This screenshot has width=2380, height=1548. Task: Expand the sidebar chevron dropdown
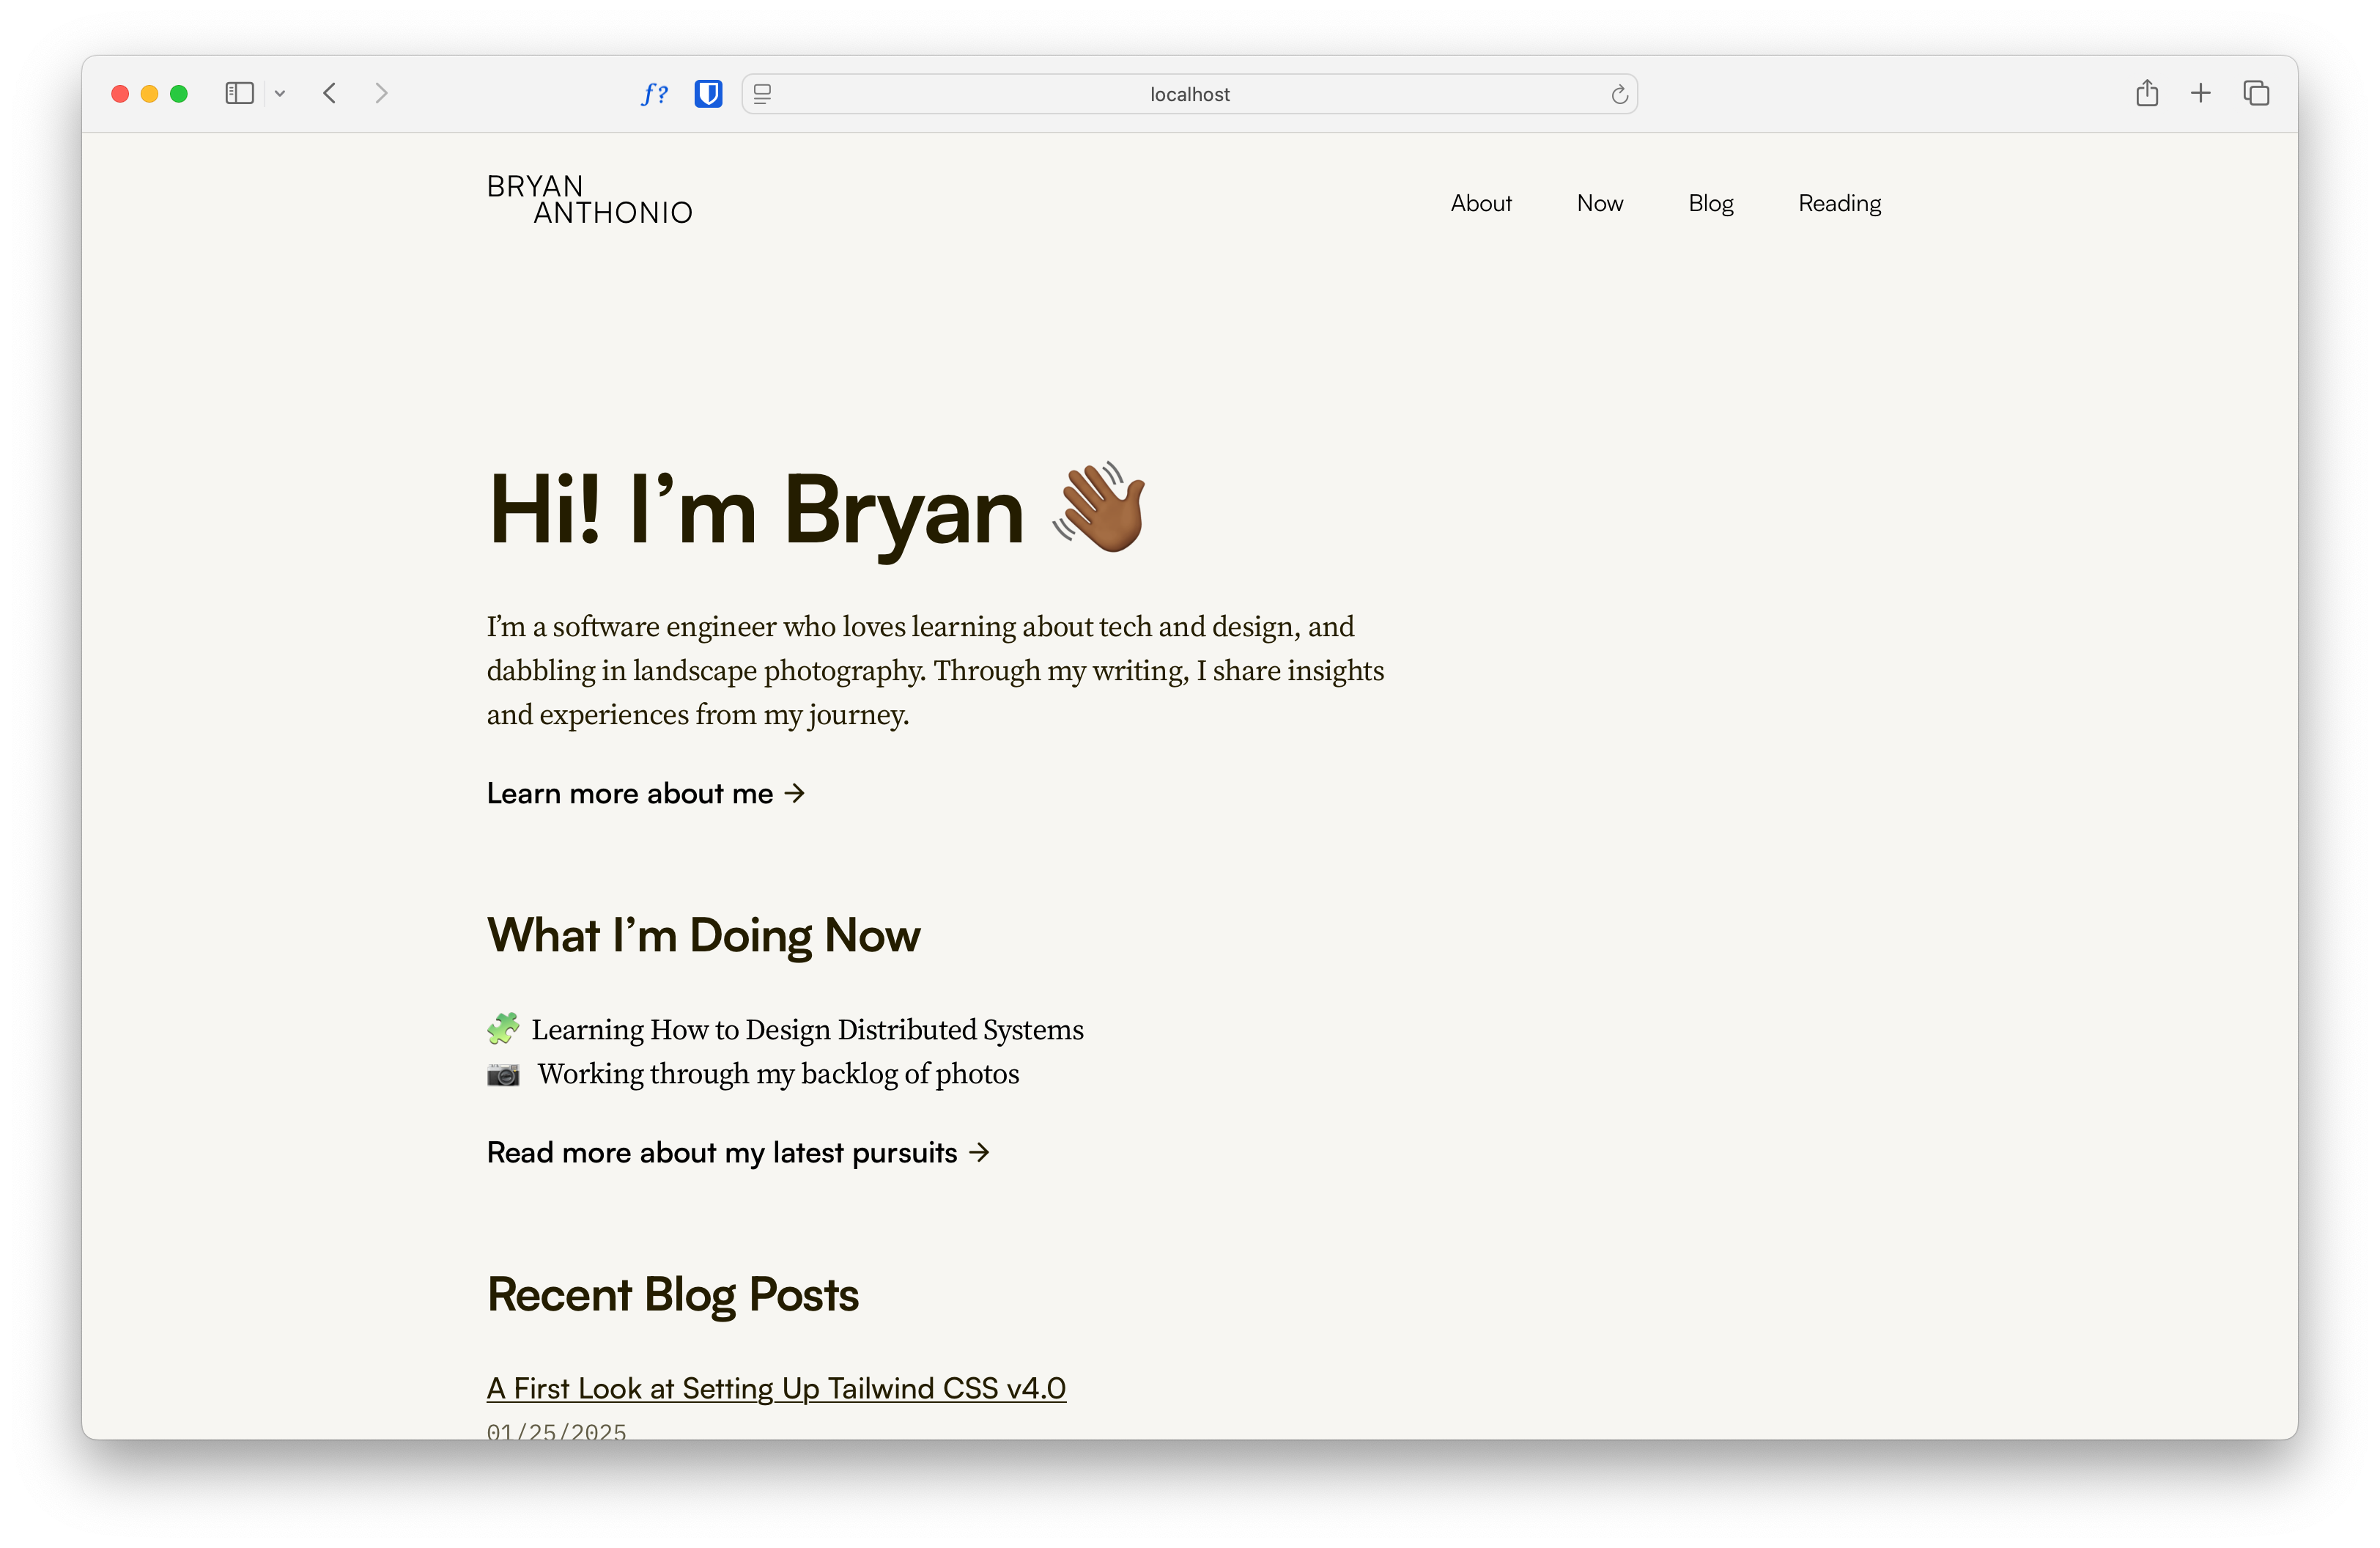coord(280,93)
